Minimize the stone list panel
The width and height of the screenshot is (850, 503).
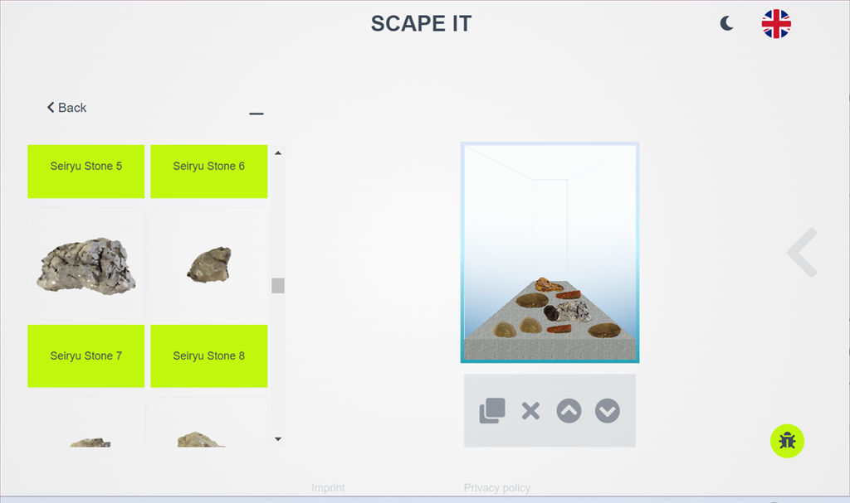click(x=256, y=114)
